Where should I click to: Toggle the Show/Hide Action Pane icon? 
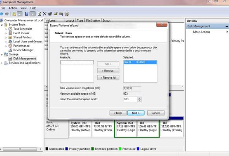pyautogui.click(x=33, y=14)
